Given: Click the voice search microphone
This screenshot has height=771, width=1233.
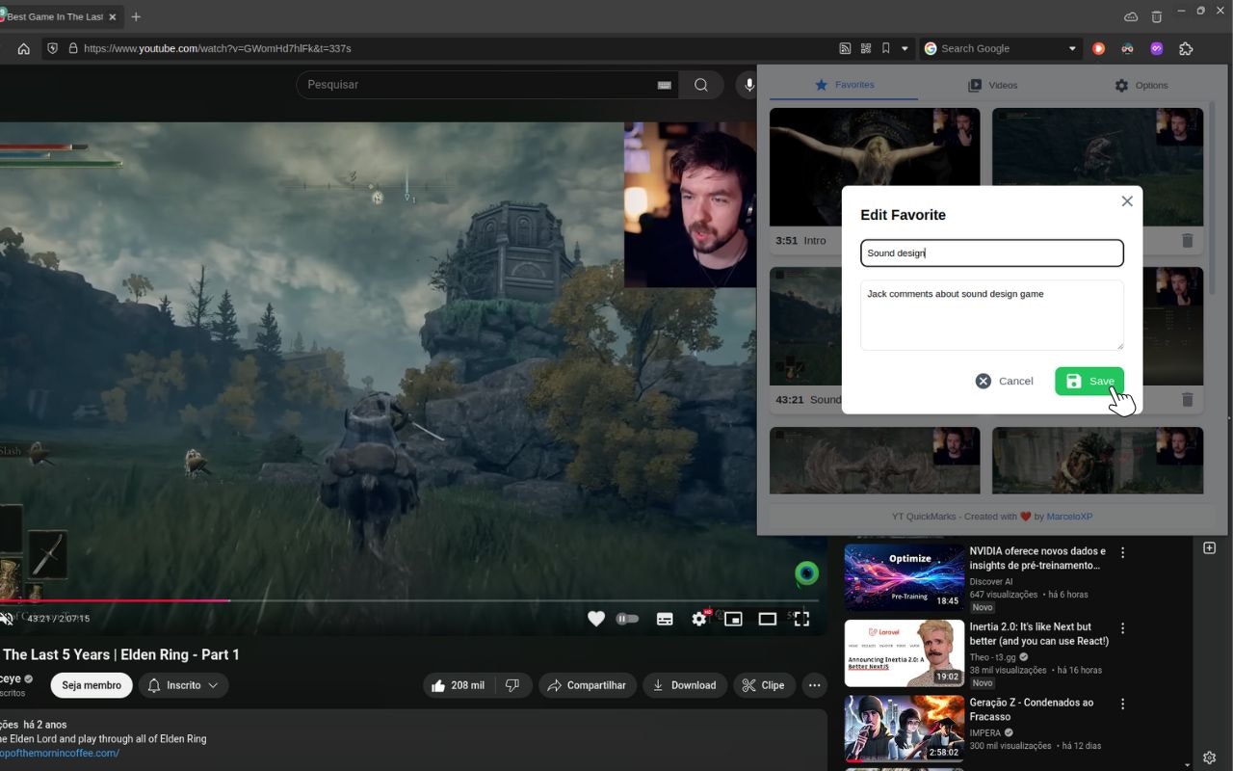Looking at the screenshot, I should [x=749, y=85].
